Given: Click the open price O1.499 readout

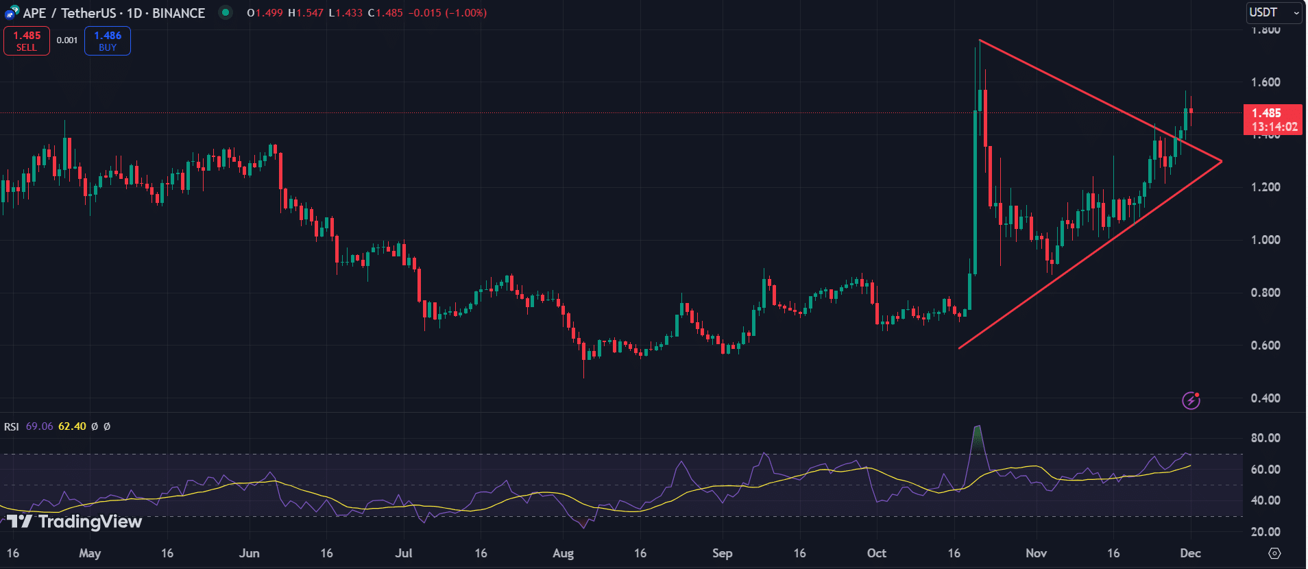Looking at the screenshot, I should pyautogui.click(x=265, y=13).
